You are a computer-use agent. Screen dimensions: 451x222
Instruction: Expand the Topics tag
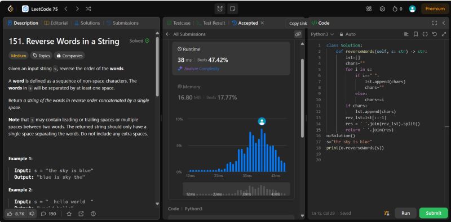(41, 56)
